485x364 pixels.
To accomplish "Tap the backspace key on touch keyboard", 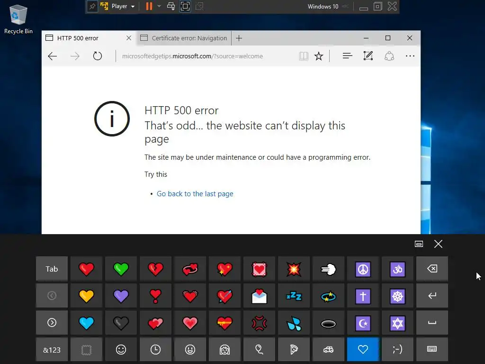I will click(x=432, y=269).
